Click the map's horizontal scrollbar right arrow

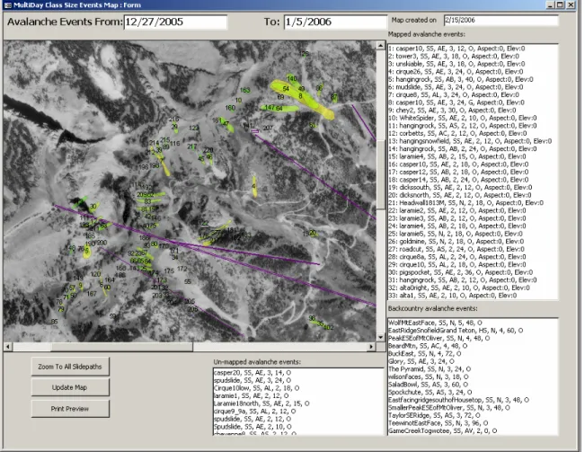(x=371, y=347)
